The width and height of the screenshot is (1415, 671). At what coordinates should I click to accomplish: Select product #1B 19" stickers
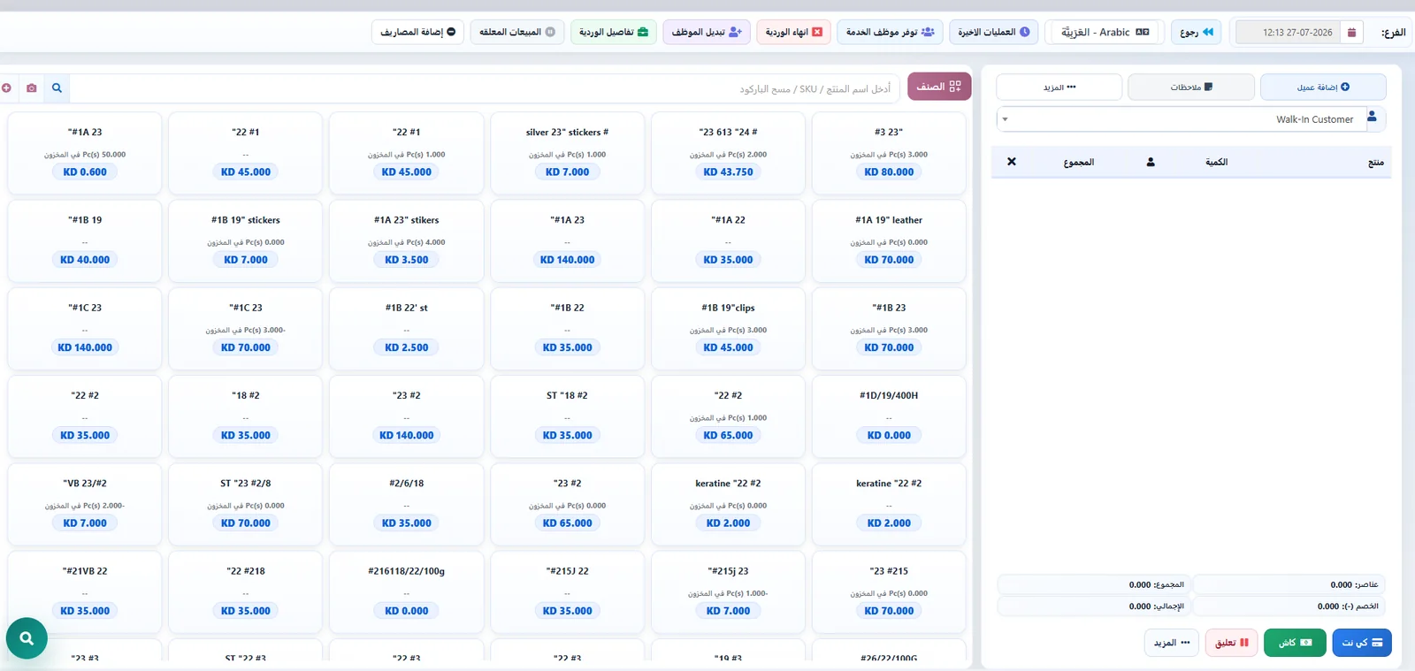coord(245,240)
